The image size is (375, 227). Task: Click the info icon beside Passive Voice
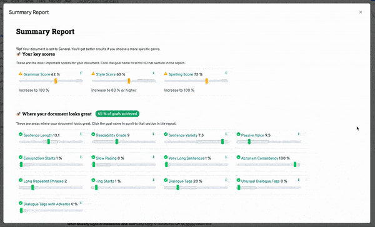click(x=299, y=134)
